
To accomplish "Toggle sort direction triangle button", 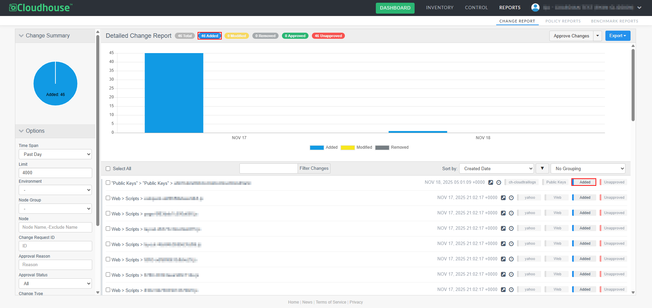I will click(542, 168).
